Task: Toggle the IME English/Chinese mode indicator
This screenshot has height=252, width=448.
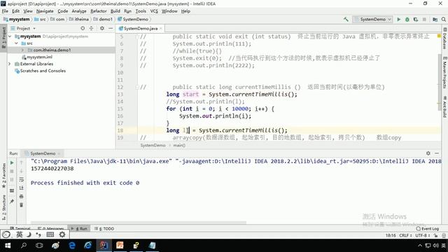Action: 19,234
